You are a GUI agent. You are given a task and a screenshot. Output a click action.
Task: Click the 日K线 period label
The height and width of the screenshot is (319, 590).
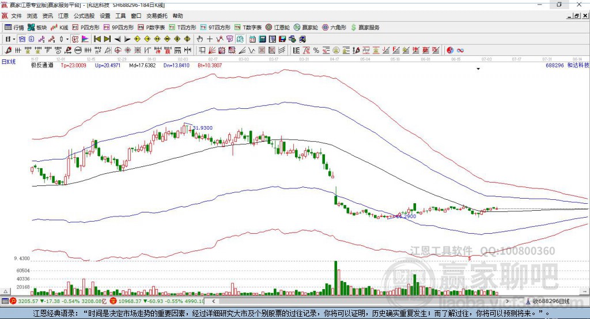9,62
